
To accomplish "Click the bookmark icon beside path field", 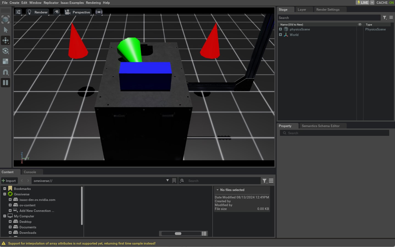I will pyautogui.click(x=174, y=181).
